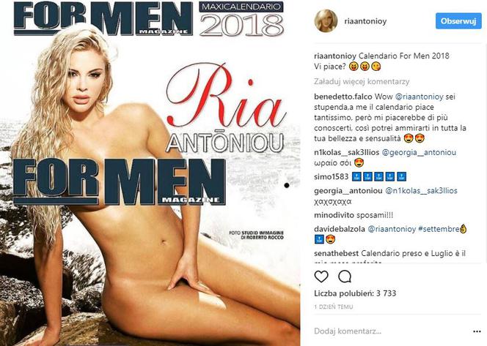Open senathebest commenter profile
Viewport: 487px width, 346px height.
(x=337, y=253)
